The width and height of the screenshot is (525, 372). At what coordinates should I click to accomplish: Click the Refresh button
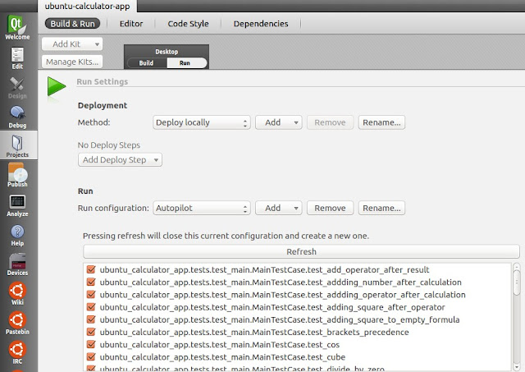click(x=301, y=251)
